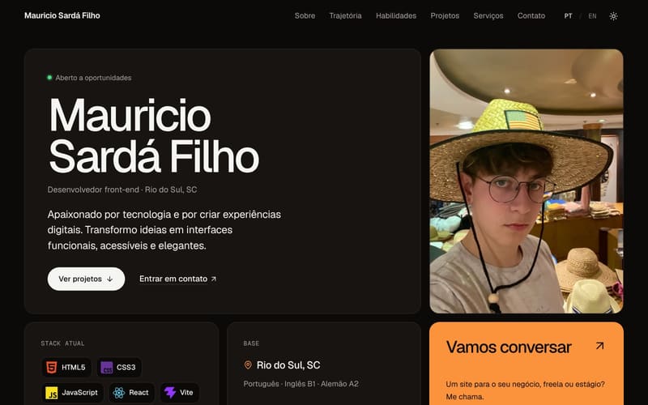Click the Mauricio Sardá Filho site logo
This screenshot has height=405, width=648.
62,15
